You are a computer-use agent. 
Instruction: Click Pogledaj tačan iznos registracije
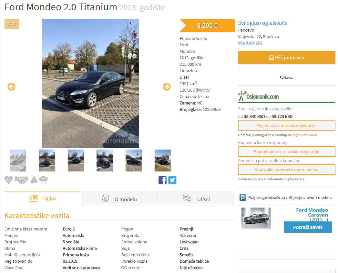[x=286, y=125]
